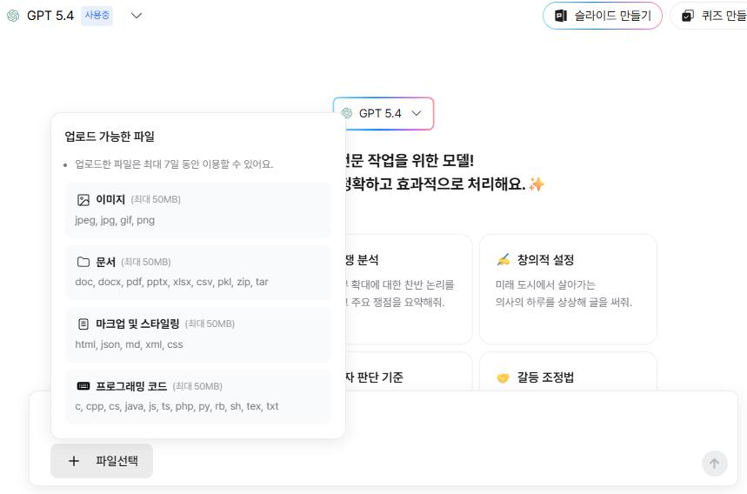
Task: Click the image icon next to 이미지
Action: [x=83, y=200]
